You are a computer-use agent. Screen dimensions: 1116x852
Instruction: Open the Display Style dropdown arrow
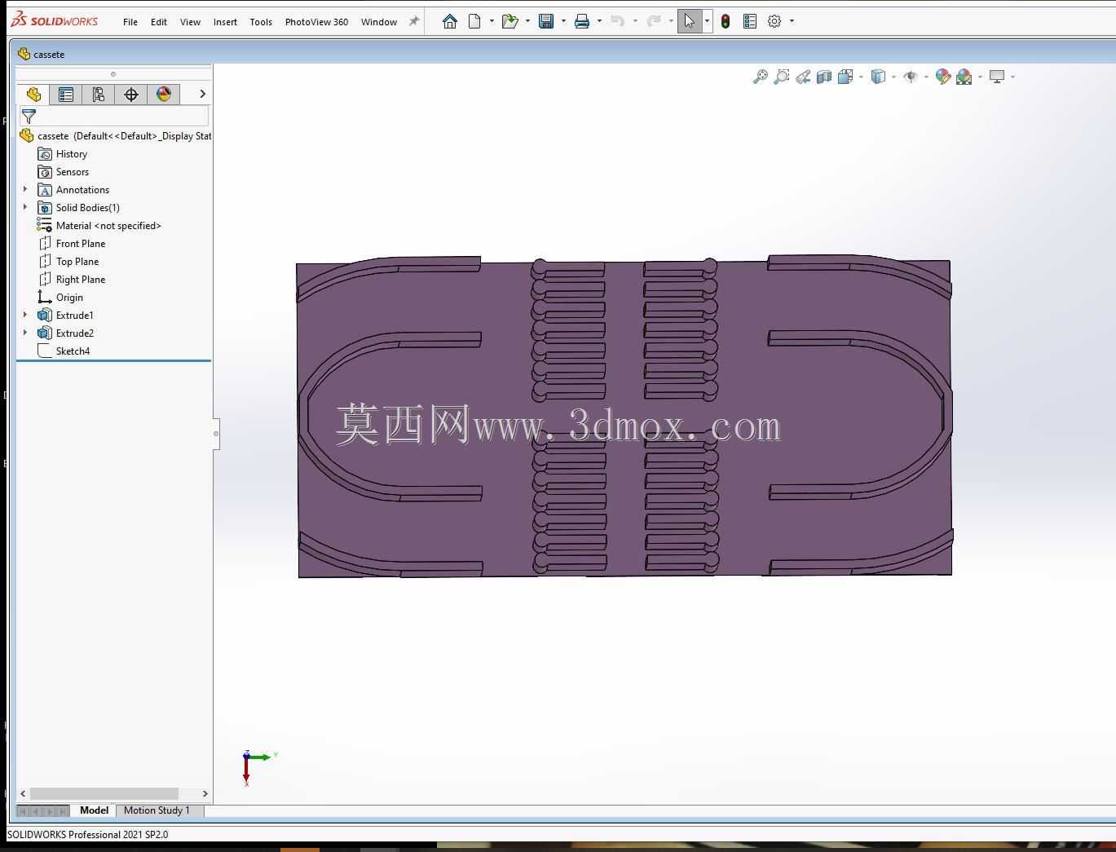pos(893,77)
